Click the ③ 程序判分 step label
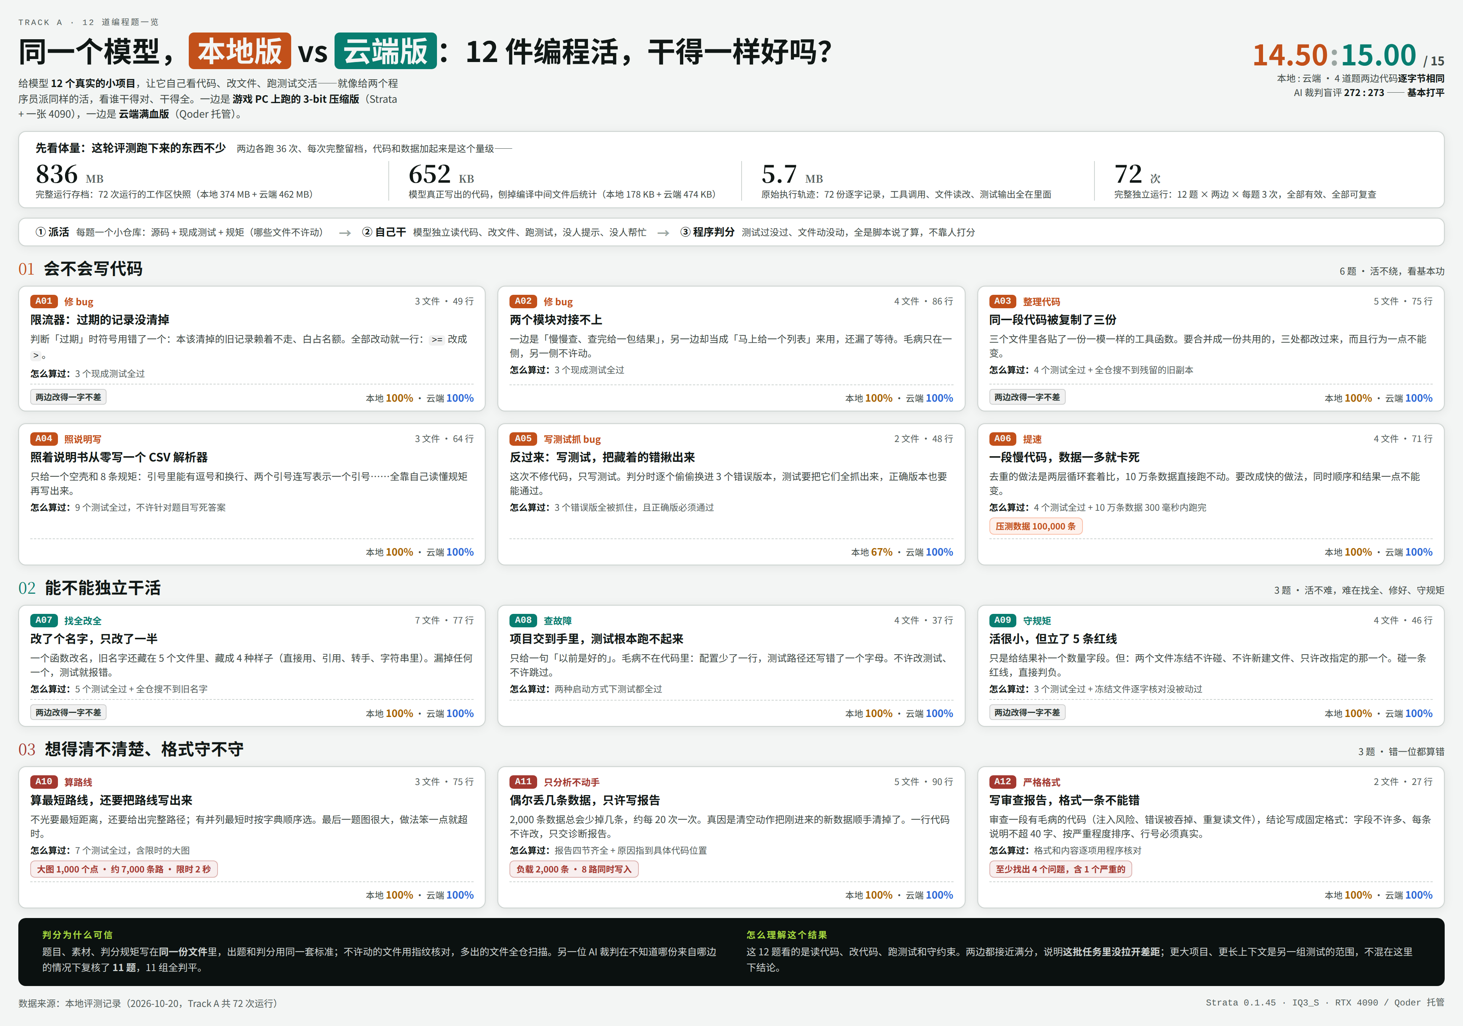The width and height of the screenshot is (1463, 1026). pyautogui.click(x=707, y=232)
